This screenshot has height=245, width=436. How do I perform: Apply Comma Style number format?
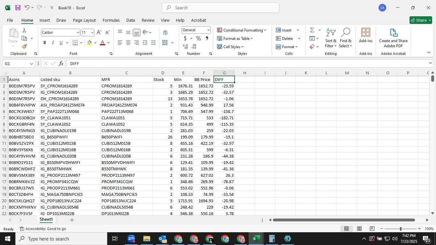[x=207, y=38]
